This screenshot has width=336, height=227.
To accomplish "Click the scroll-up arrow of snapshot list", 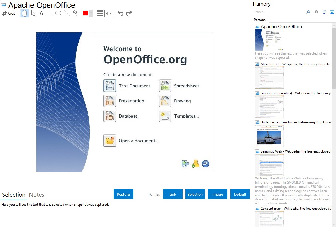I will pos(334,25).
